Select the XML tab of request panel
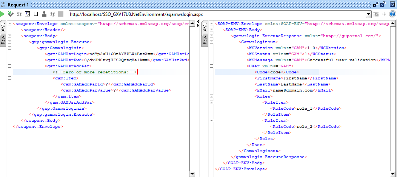This screenshot has width=397, height=177. point(3,28)
